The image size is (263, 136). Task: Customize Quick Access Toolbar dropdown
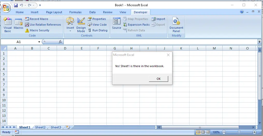[x=40, y=5]
